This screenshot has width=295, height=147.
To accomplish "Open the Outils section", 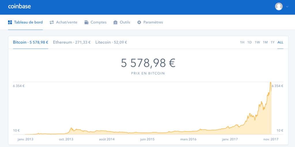I will coord(122,22).
